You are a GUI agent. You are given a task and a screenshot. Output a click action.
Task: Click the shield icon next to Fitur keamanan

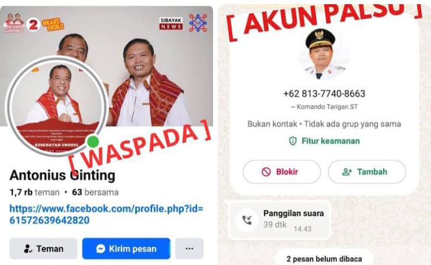293,141
